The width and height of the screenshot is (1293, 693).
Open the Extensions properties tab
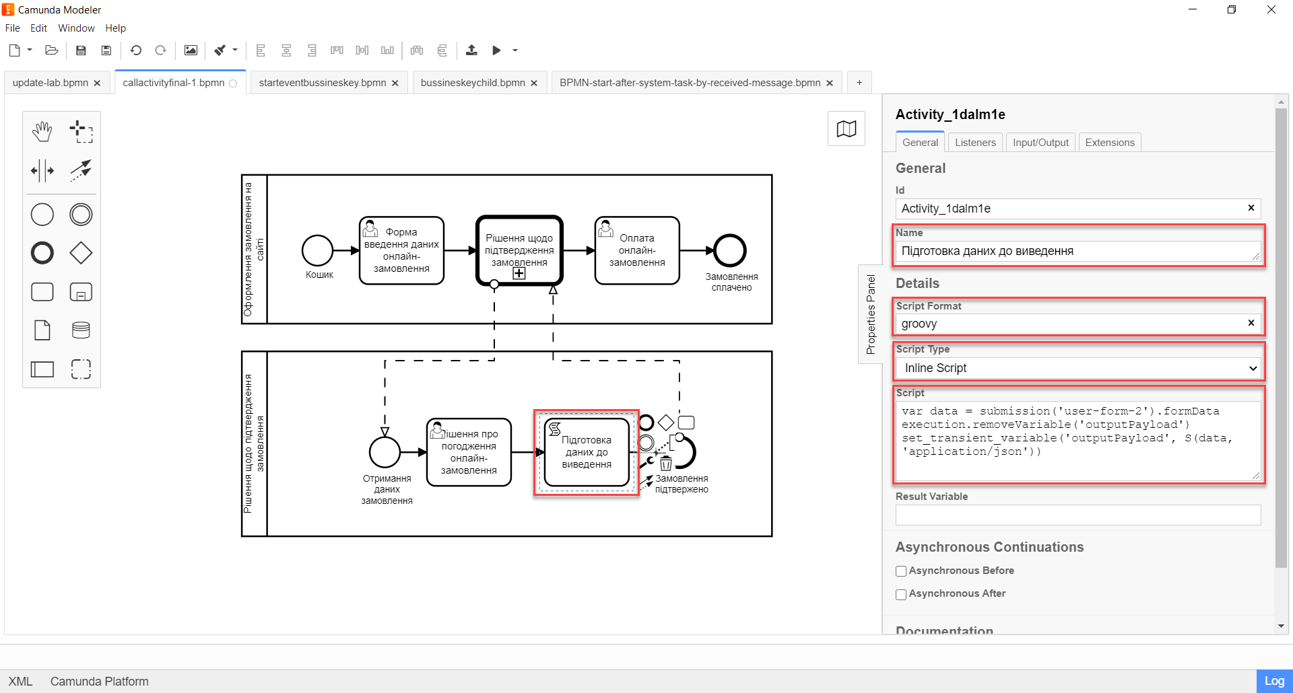[1110, 143]
